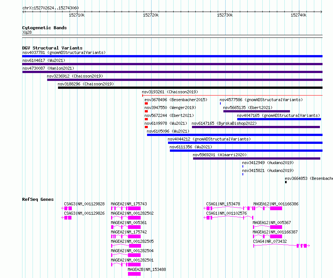This screenshot has width=333, height=278.
Task: Select MAGEA2B|NM_153488 gene label
Action: (147, 269)
